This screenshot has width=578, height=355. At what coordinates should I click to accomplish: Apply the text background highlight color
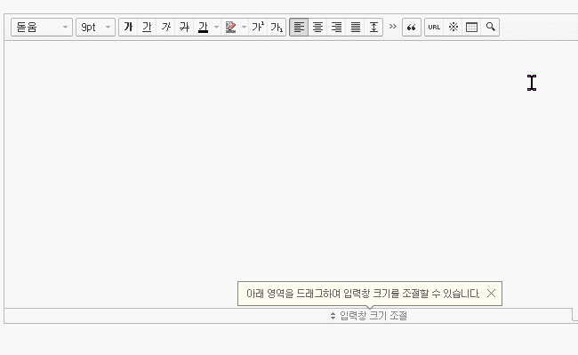point(231,28)
